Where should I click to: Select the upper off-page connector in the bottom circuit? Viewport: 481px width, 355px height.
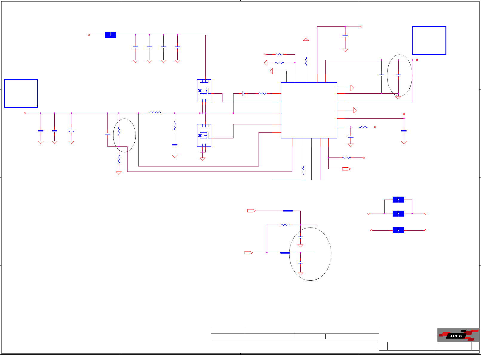coord(251,211)
